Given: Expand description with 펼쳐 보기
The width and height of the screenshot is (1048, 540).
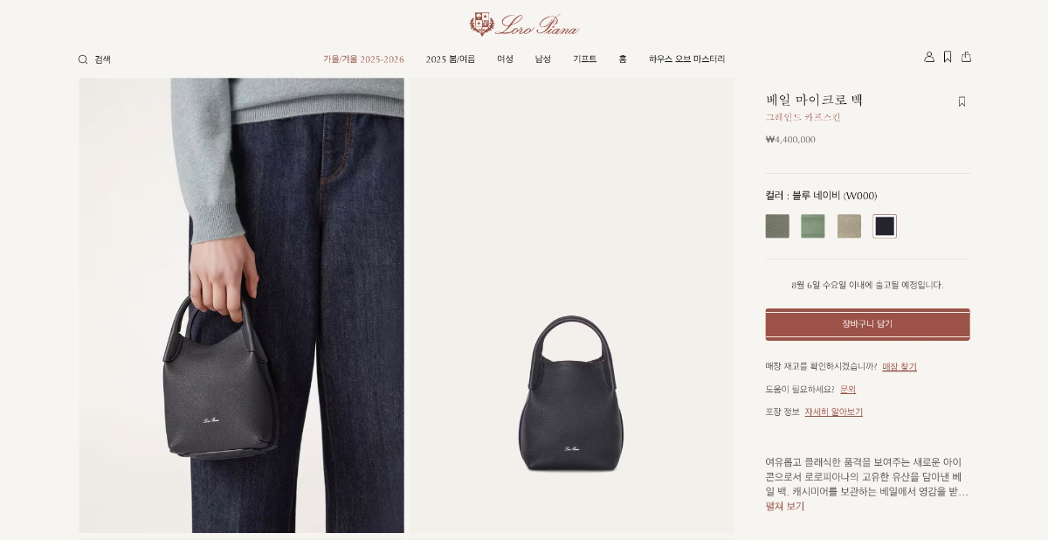Looking at the screenshot, I should 785,507.
